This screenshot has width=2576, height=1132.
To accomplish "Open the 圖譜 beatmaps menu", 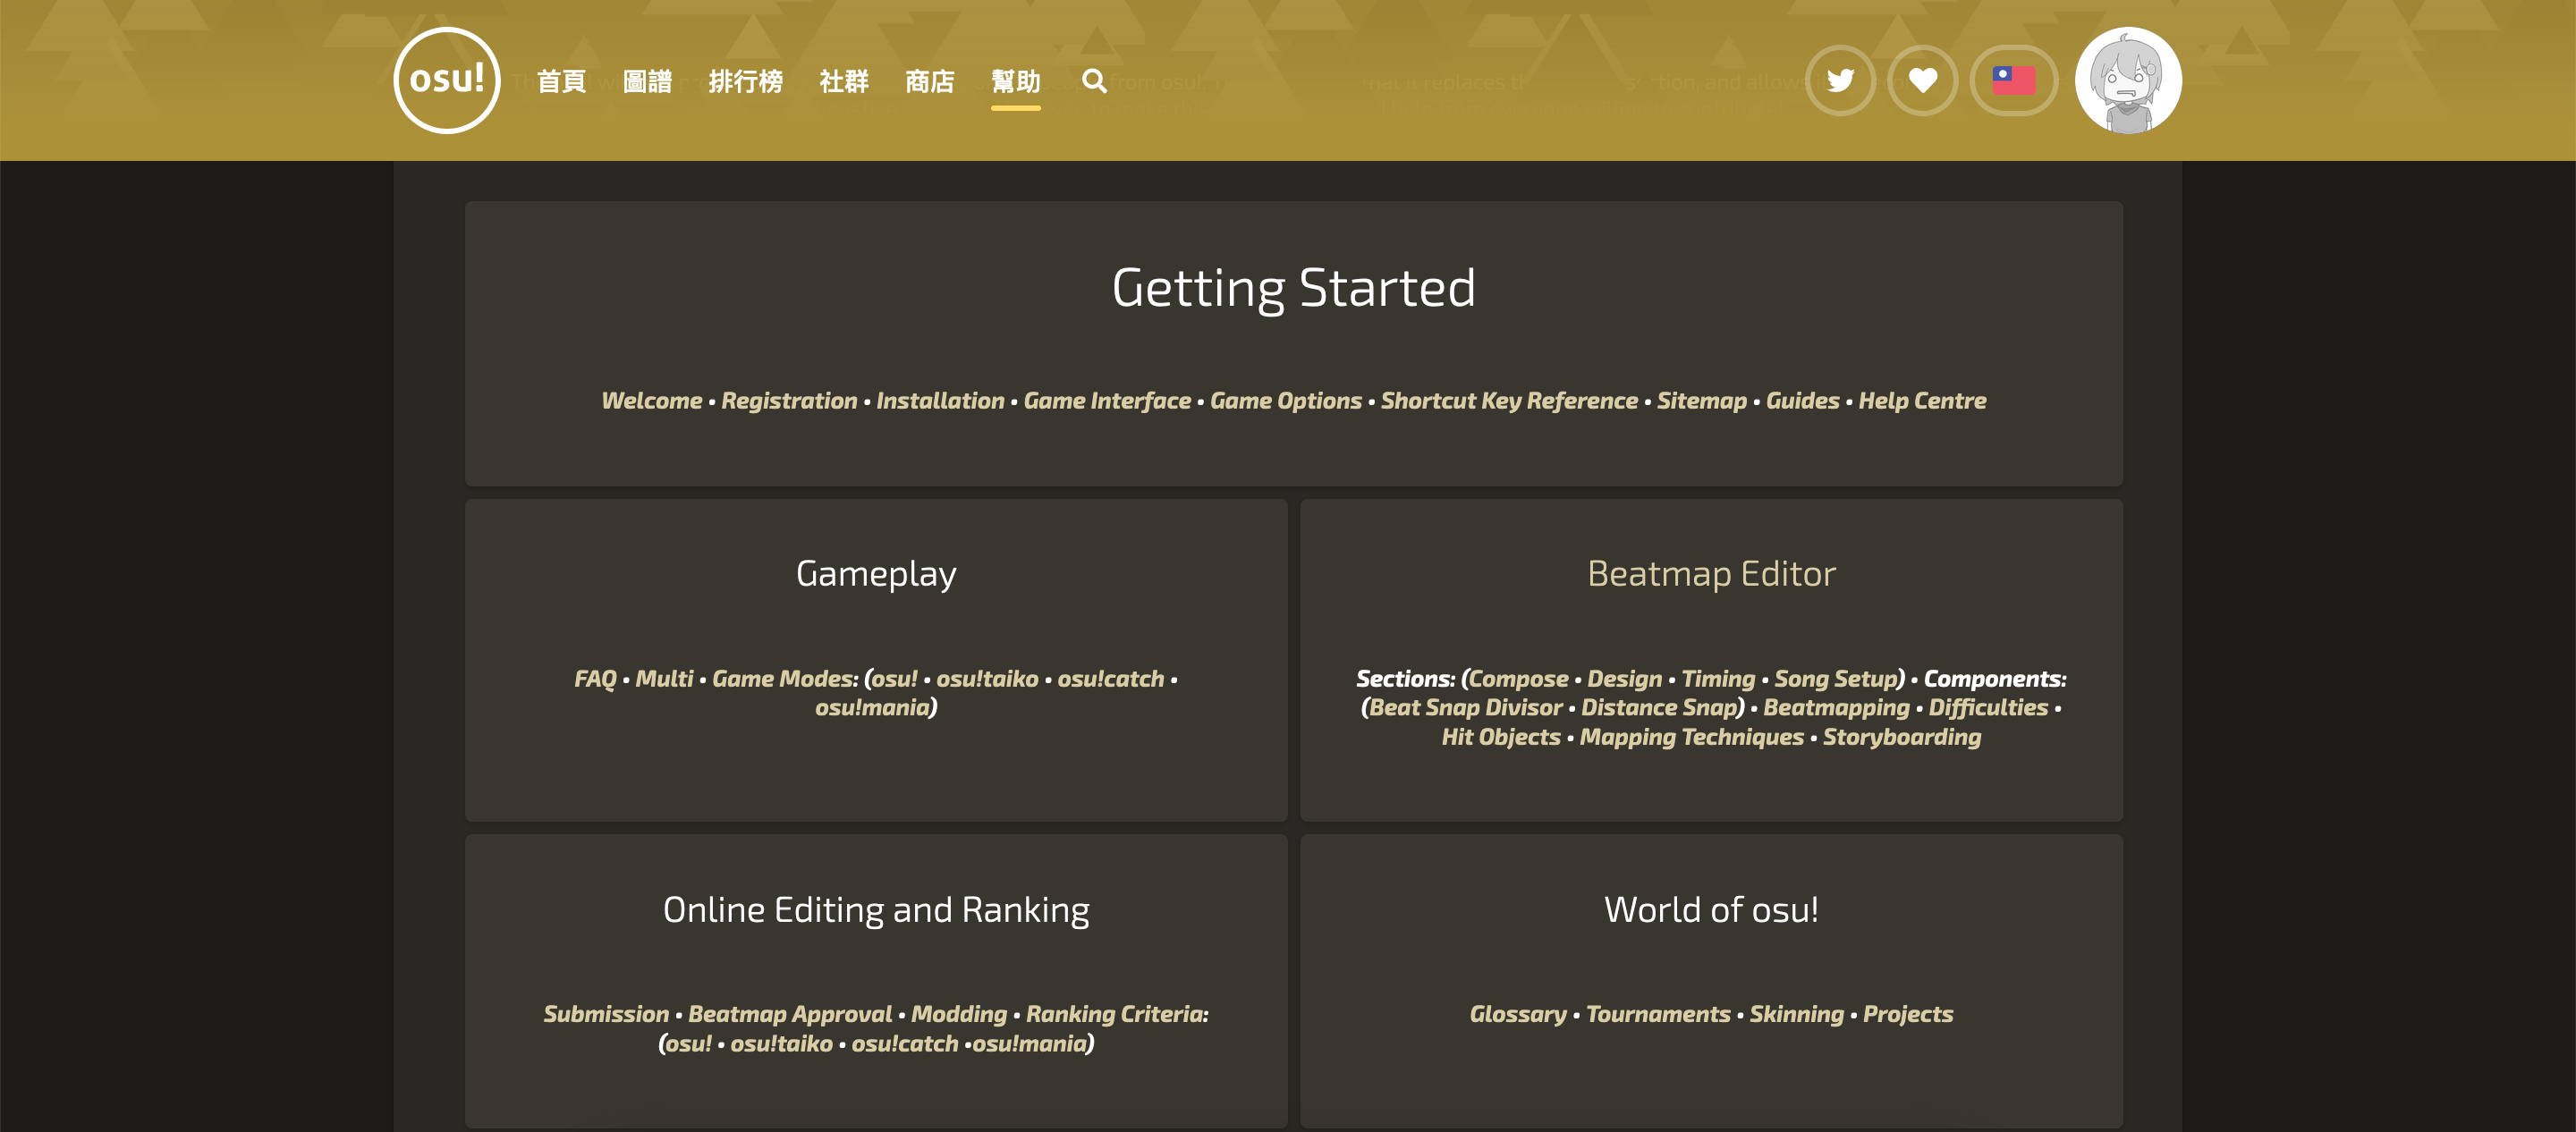I will [x=647, y=81].
